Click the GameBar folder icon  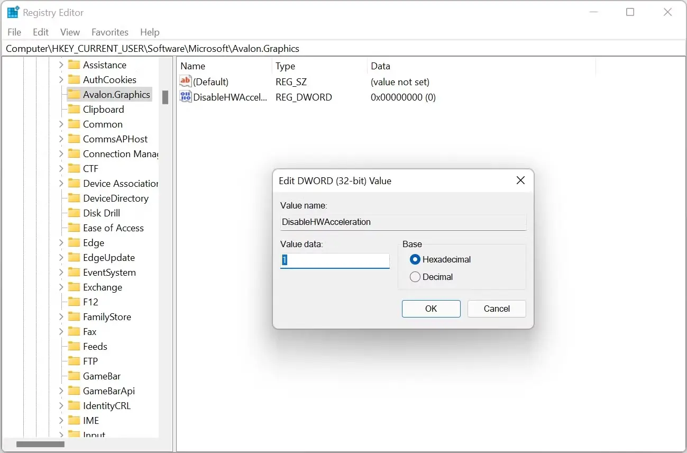74,376
